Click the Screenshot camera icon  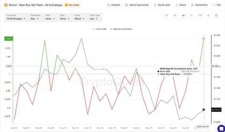point(193,5)
